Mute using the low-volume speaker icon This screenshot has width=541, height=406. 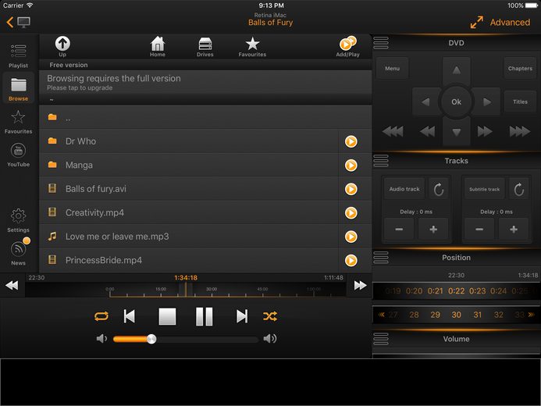(101, 339)
